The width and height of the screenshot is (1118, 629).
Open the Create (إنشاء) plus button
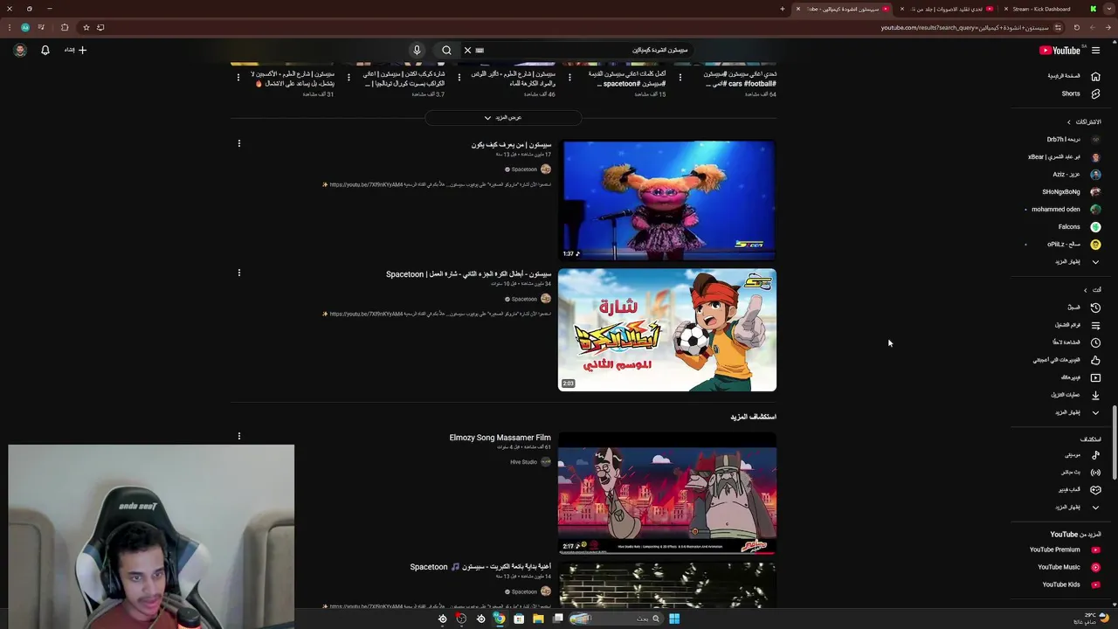(76, 51)
